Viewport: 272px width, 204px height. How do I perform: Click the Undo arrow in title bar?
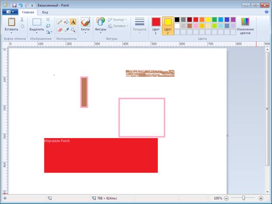20,5
